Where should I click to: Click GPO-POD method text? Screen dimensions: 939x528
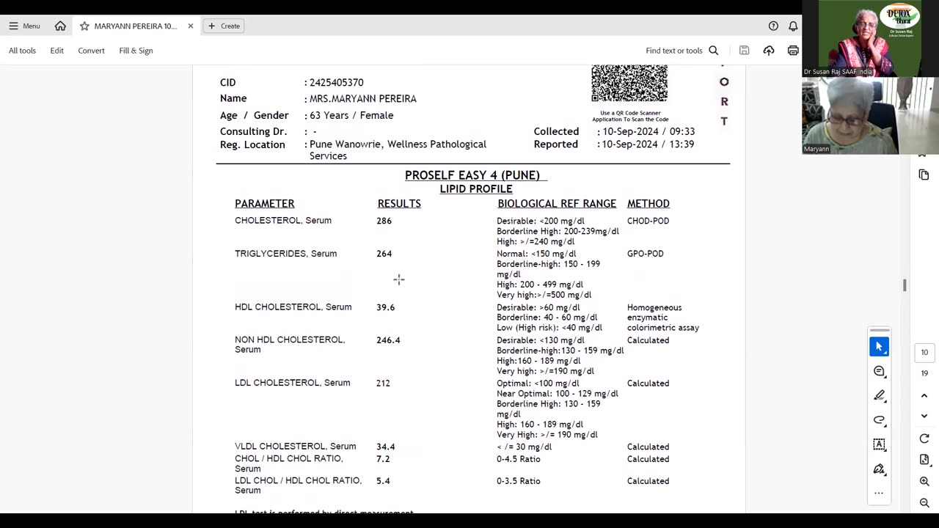click(x=646, y=254)
